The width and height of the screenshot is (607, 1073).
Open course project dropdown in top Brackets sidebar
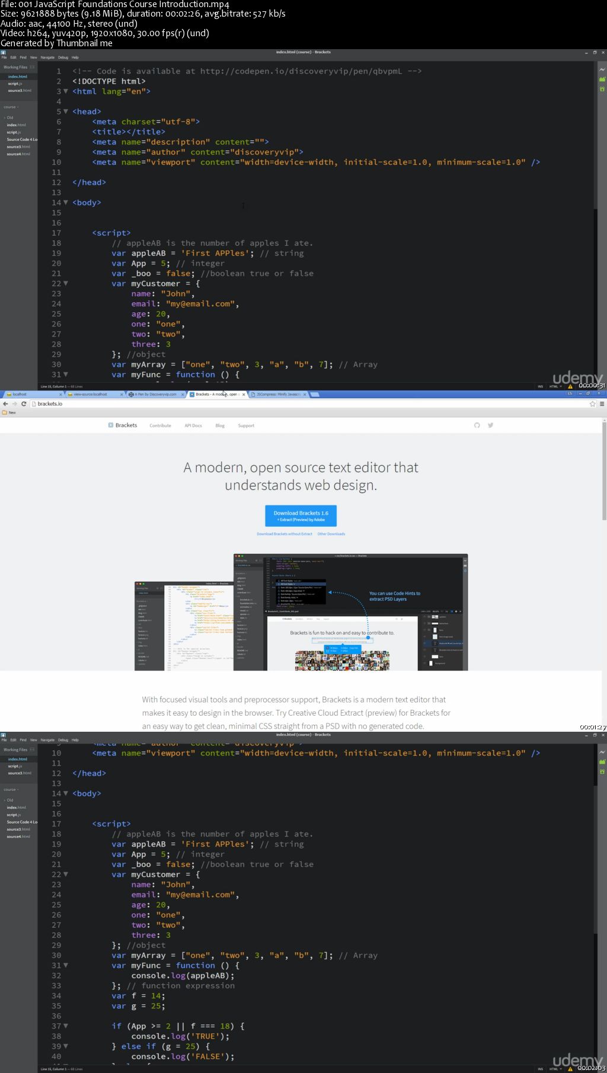[x=11, y=107]
